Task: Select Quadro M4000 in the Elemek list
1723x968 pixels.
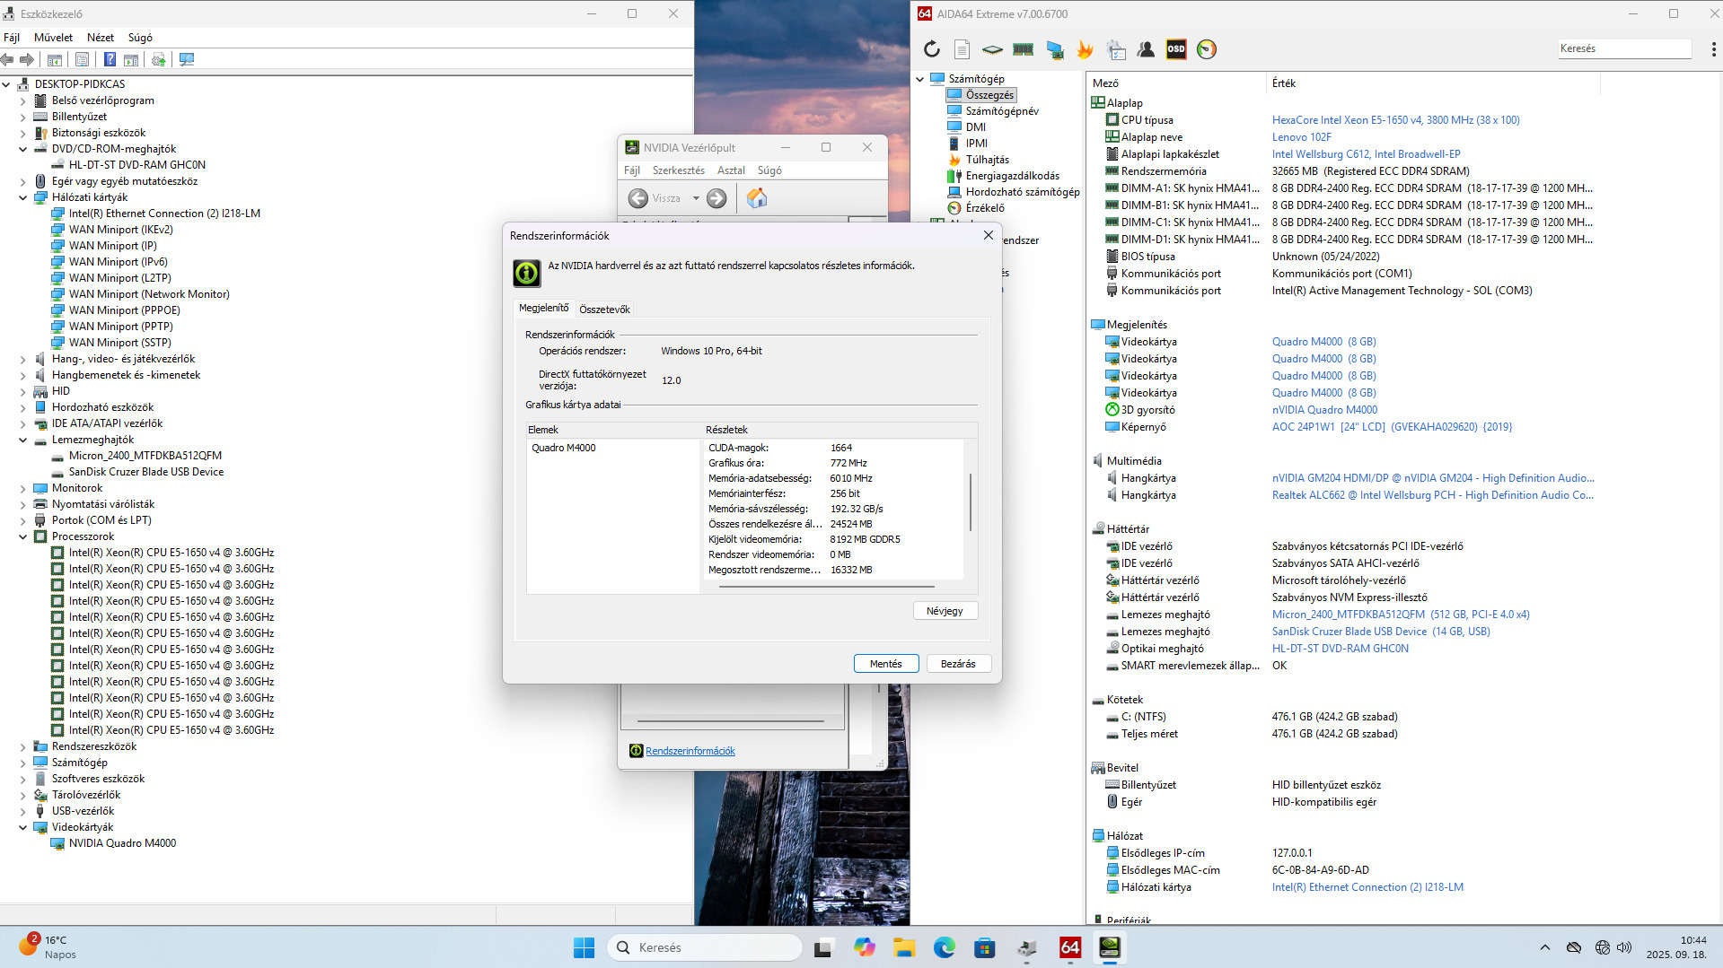Action: click(x=563, y=448)
